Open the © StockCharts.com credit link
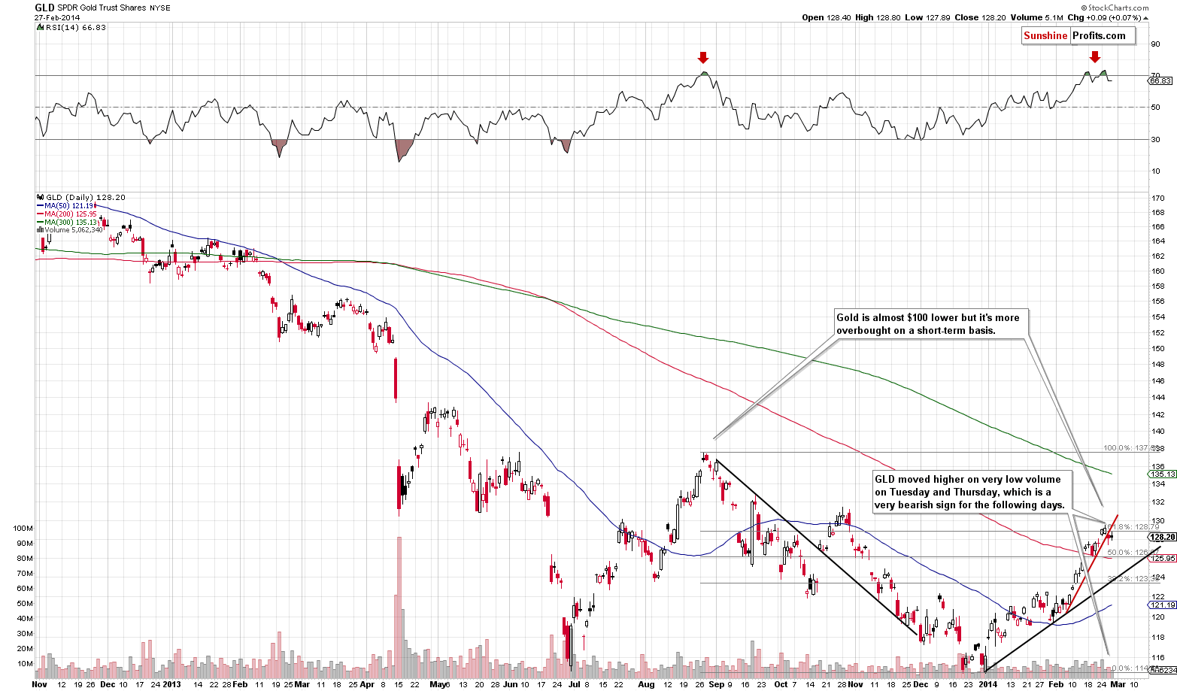Viewport: 1177px width, 691px height. point(1115,8)
